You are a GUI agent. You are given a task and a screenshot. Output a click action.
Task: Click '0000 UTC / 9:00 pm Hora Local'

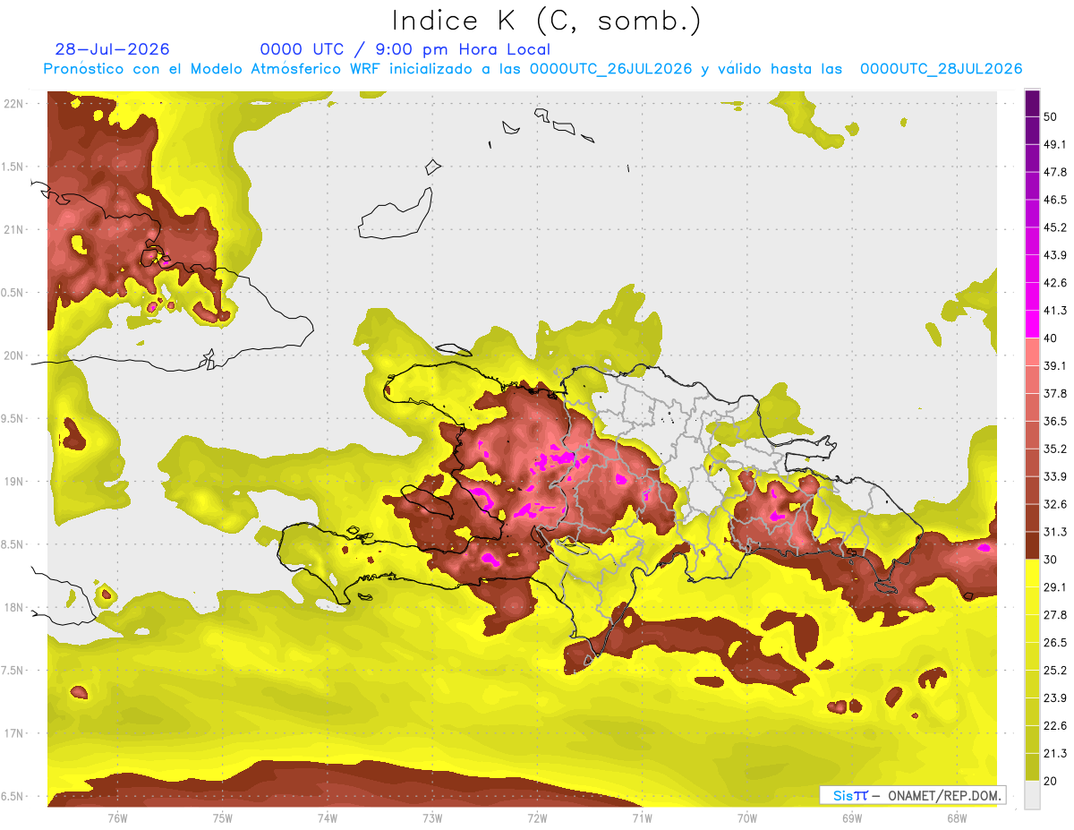click(x=405, y=49)
